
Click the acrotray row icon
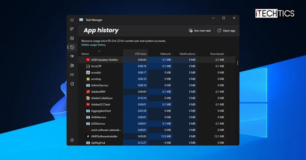(x=88, y=79)
